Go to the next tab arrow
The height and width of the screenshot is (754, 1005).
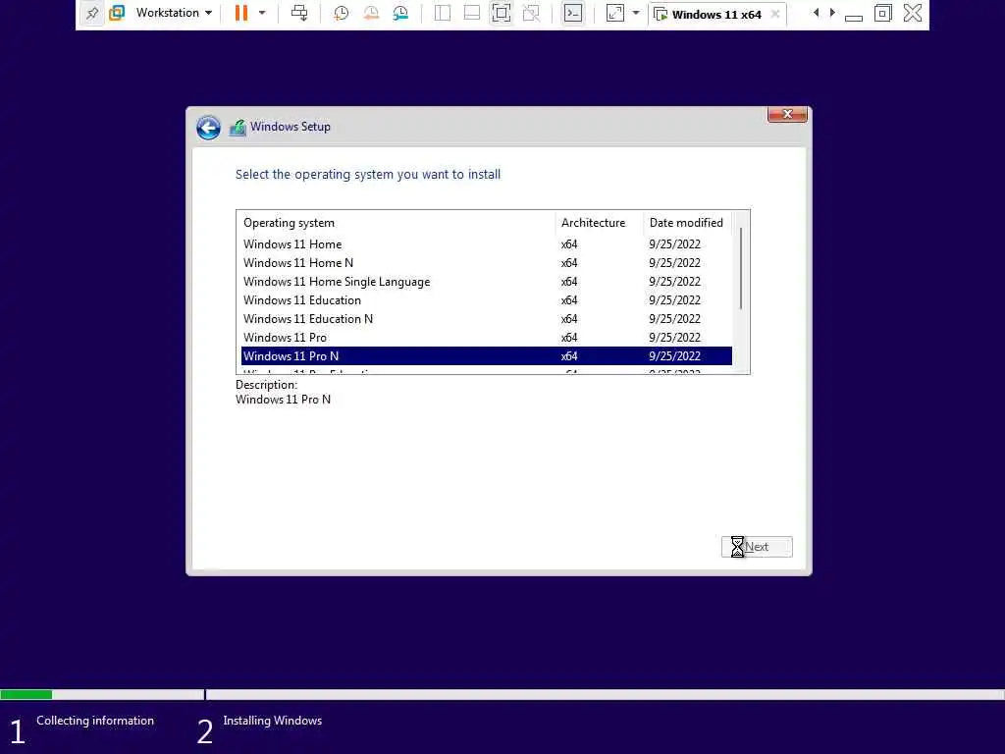tap(832, 12)
